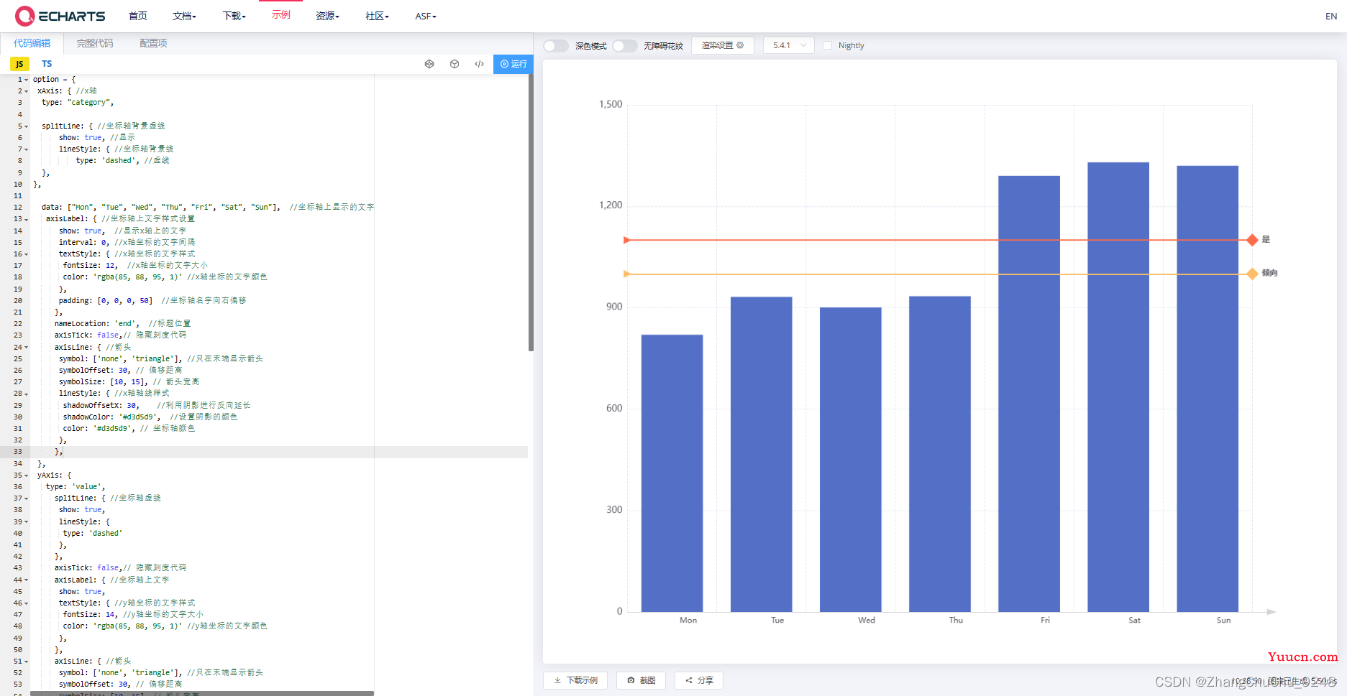Screen dimensions: 1347x696
Task: Enable the Nightly checkbox
Action: click(x=827, y=45)
